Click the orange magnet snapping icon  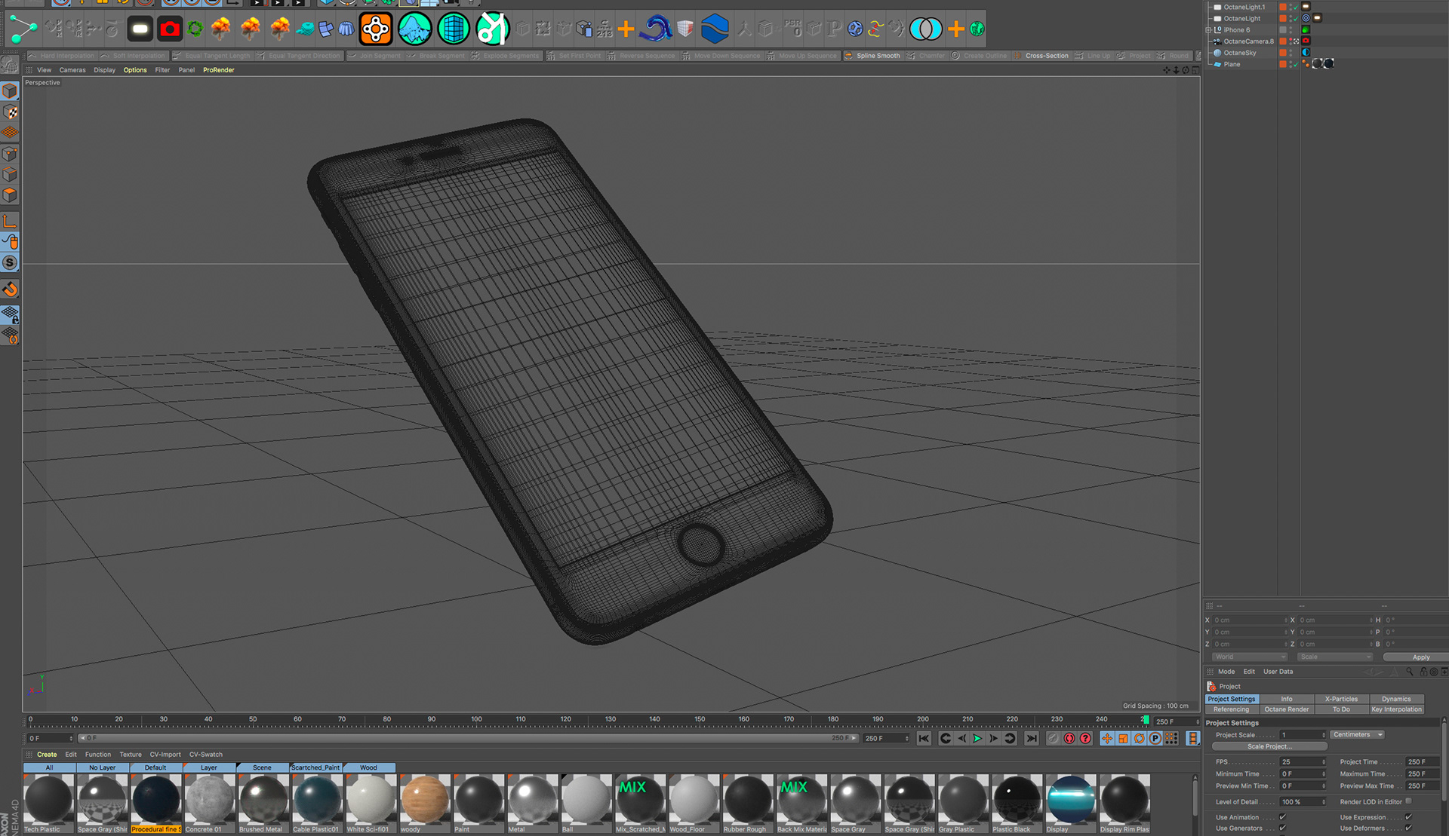[10, 289]
